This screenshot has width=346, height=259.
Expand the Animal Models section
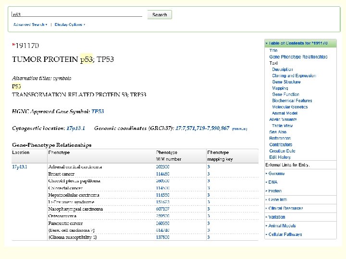(282, 226)
